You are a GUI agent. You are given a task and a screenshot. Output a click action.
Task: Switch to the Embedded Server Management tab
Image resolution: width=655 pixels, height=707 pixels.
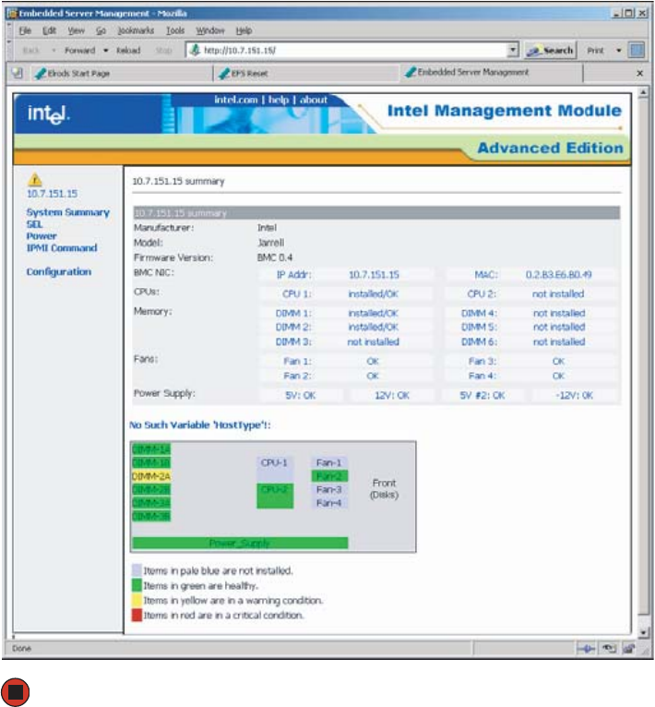click(493, 73)
